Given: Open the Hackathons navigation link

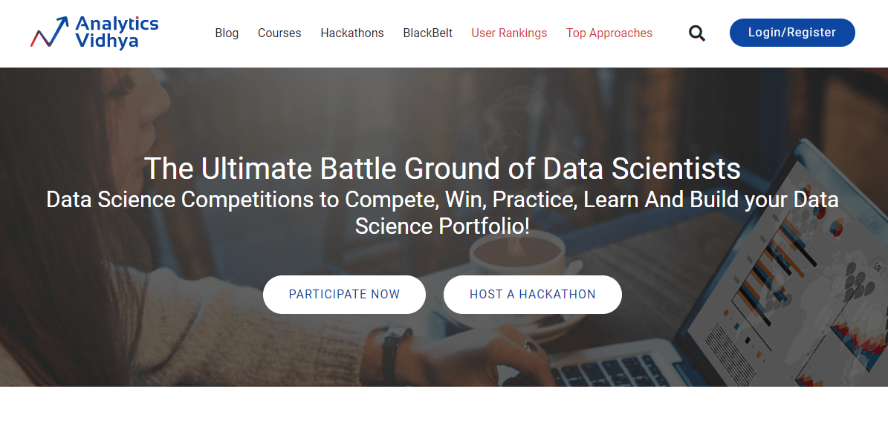Looking at the screenshot, I should click(352, 33).
